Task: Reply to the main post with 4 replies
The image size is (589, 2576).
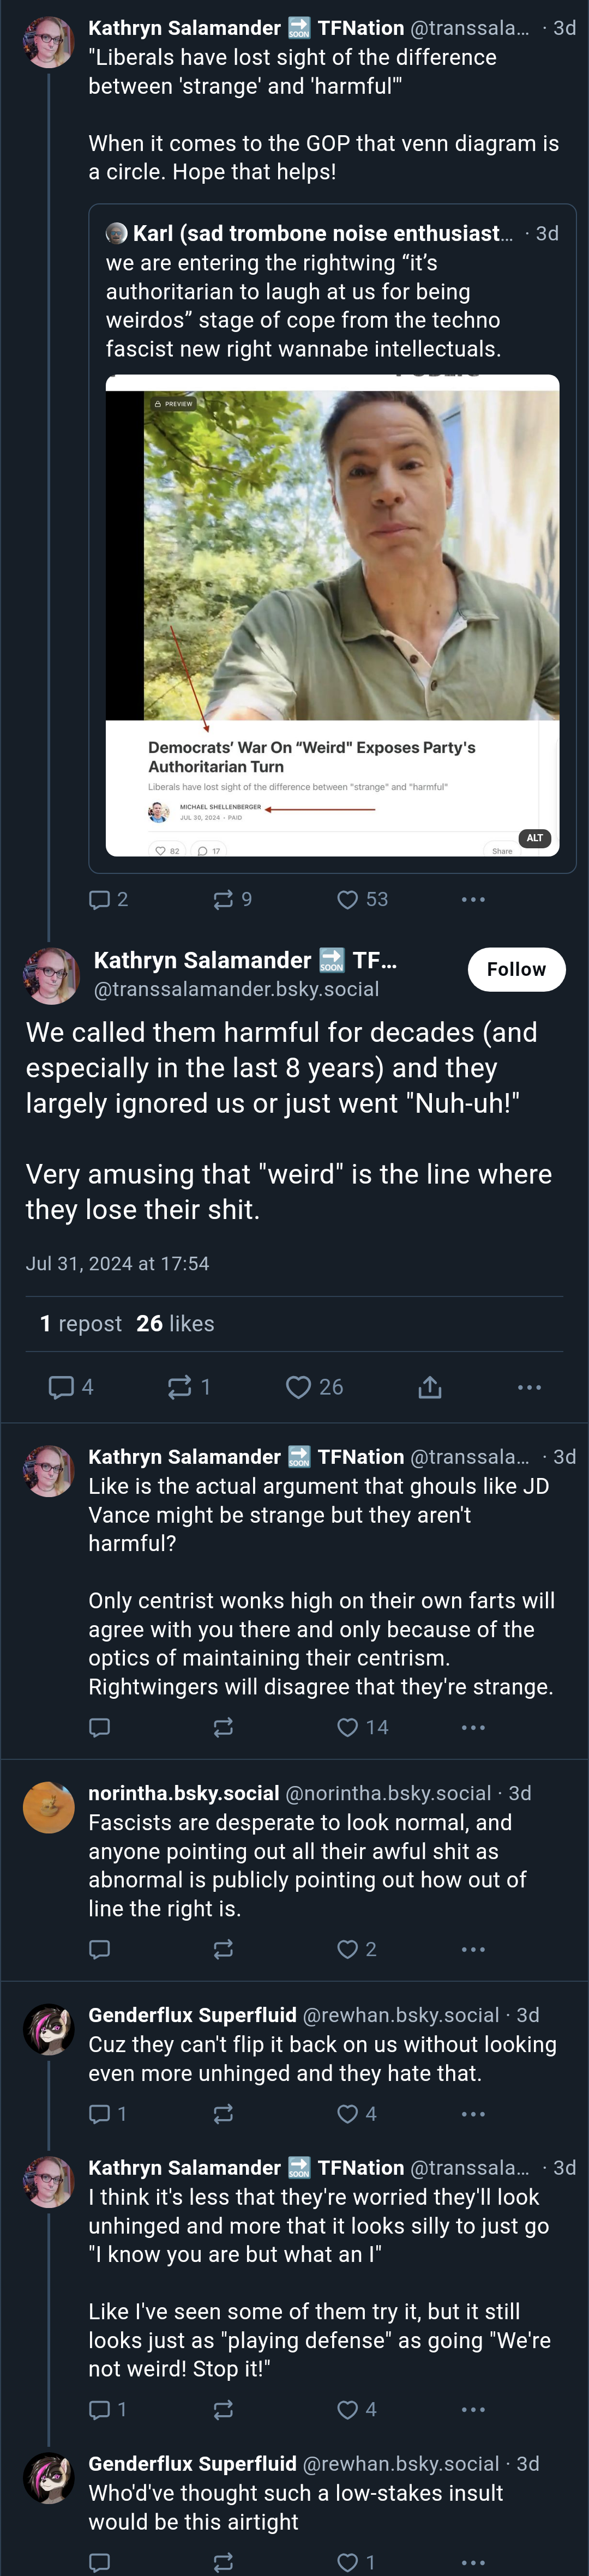Action: (71, 1387)
